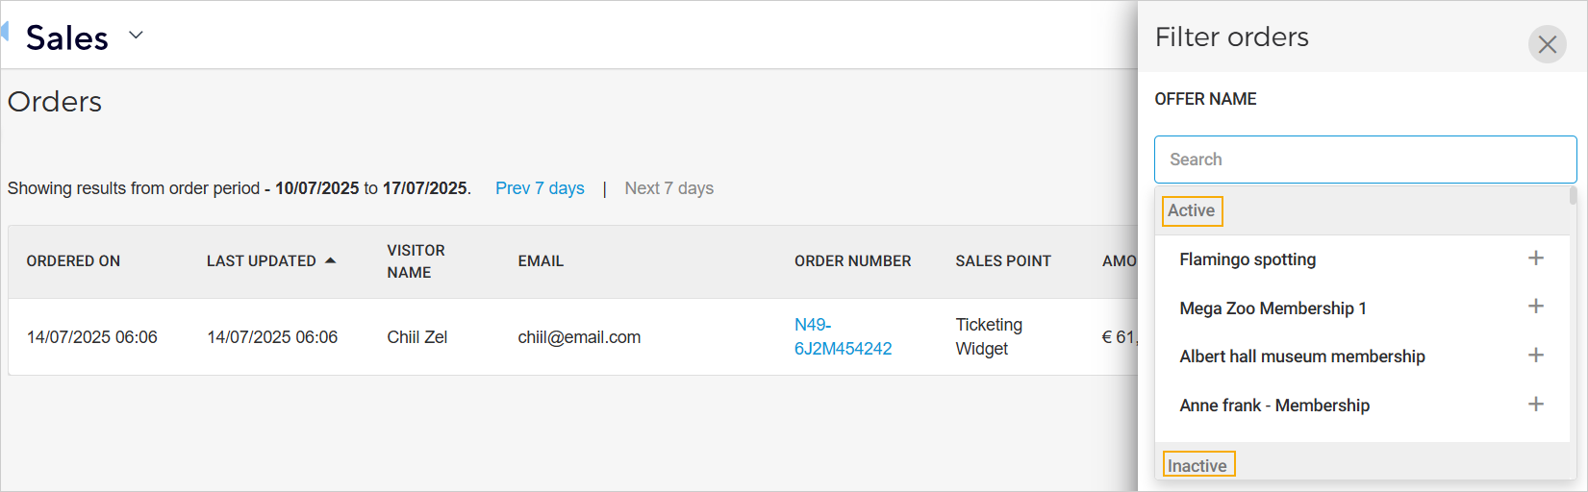Add Flamingo spotting offer with plus icon
The image size is (1588, 492).
(1535, 258)
